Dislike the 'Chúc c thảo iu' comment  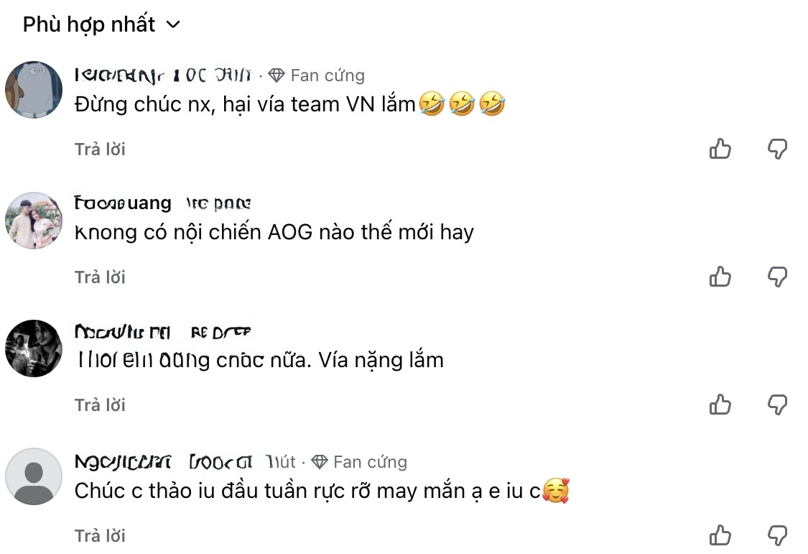tap(777, 535)
